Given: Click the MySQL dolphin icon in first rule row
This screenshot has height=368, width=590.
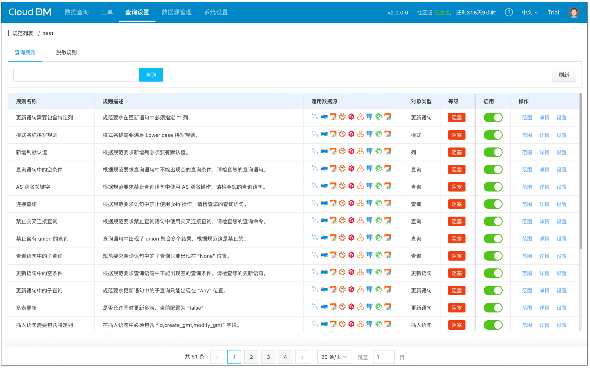Looking at the screenshot, I should (315, 117).
